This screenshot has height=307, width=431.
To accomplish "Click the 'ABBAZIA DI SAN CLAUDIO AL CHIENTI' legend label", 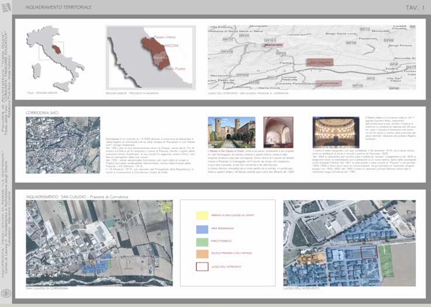I will pyautogui.click(x=233, y=215).
